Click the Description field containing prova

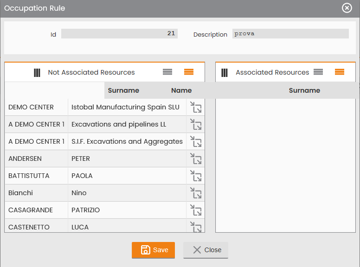(290, 33)
